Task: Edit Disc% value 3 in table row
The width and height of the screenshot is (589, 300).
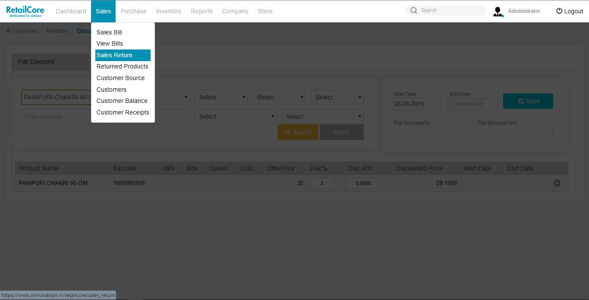Action: pos(321,183)
